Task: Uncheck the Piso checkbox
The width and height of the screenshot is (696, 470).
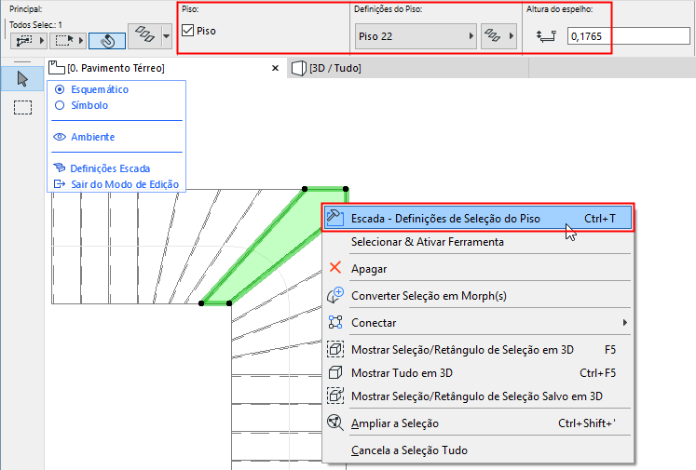Action: coord(188,31)
